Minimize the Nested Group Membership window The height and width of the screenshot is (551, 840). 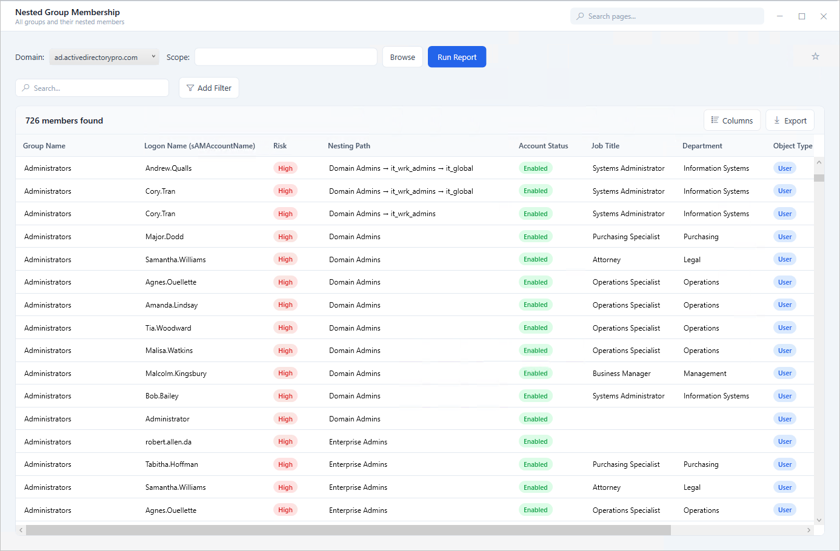780,16
